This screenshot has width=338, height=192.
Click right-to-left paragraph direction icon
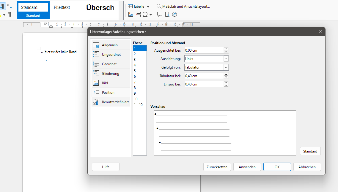pyautogui.click(x=10, y=6)
